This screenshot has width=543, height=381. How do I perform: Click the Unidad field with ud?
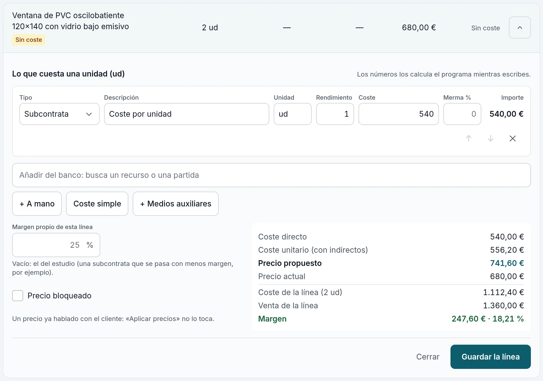click(293, 114)
